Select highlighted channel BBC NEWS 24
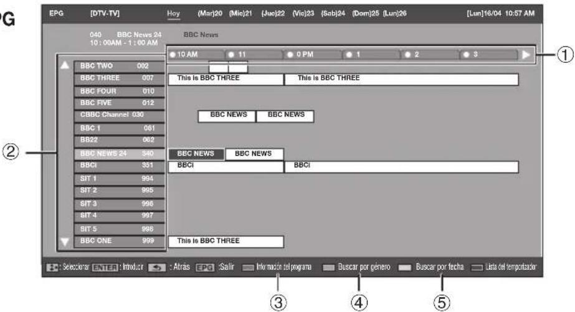The width and height of the screenshot is (575, 312). 119,154
